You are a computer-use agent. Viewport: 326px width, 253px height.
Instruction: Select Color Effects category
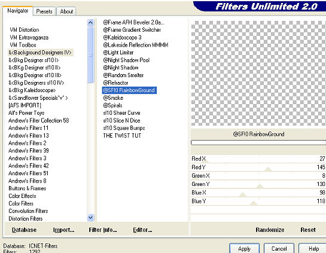[22, 196]
